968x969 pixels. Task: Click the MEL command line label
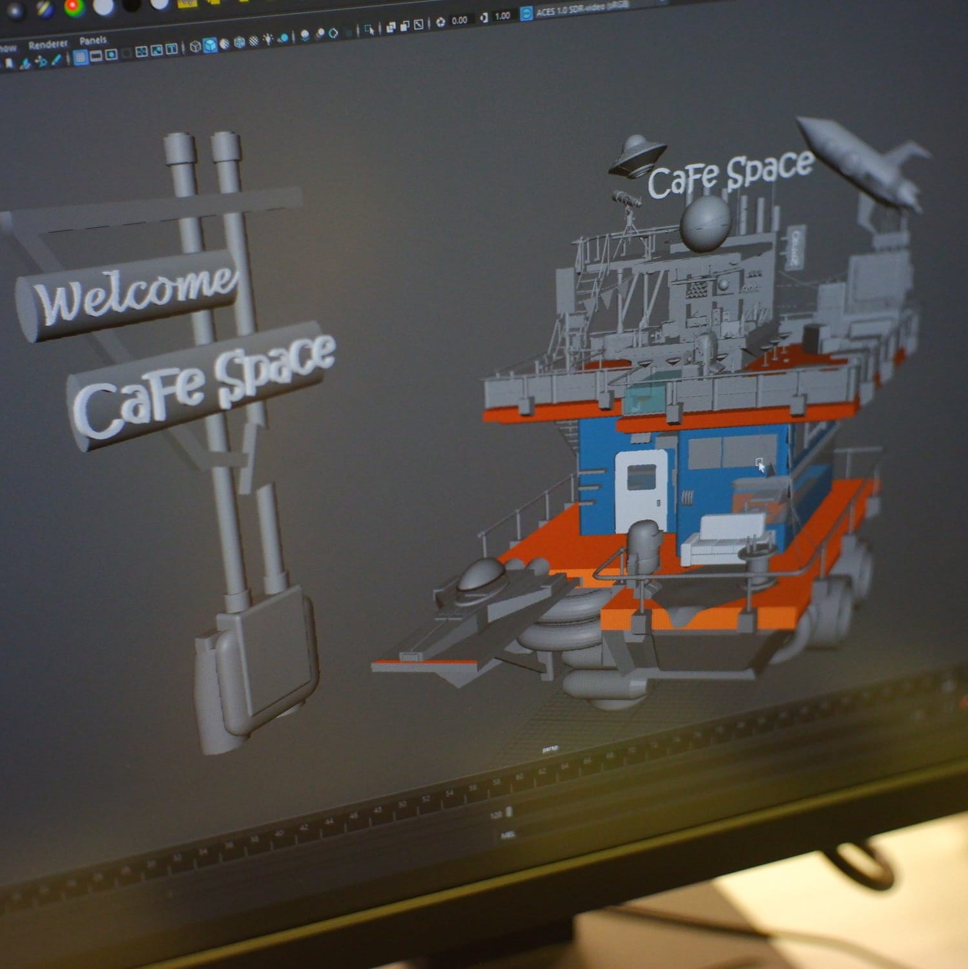click(x=508, y=835)
